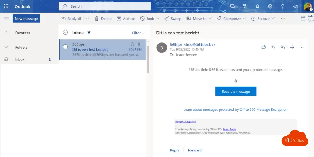This screenshot has height=157, width=314.
Task: Click the Reply all double-arrow icon in header
Action: (x=282, y=47)
